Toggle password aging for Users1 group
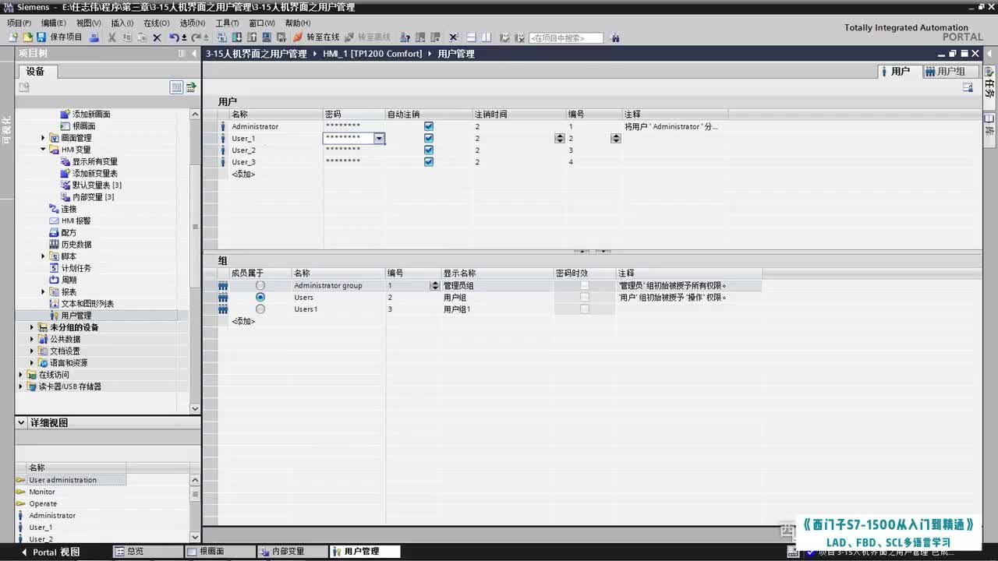Viewport: 998px width, 561px height. coord(585,309)
